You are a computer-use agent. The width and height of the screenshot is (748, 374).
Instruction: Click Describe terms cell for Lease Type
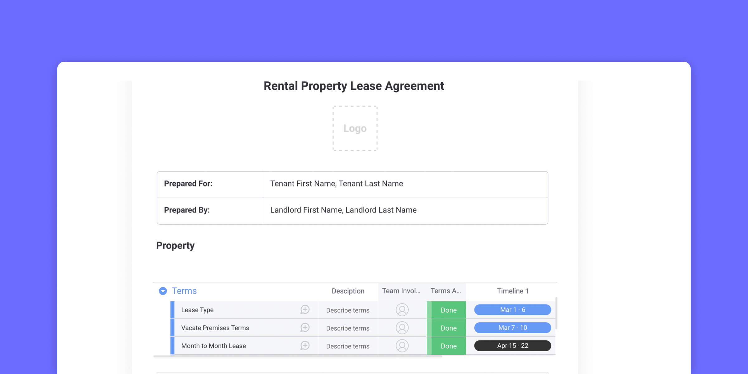coord(348,310)
